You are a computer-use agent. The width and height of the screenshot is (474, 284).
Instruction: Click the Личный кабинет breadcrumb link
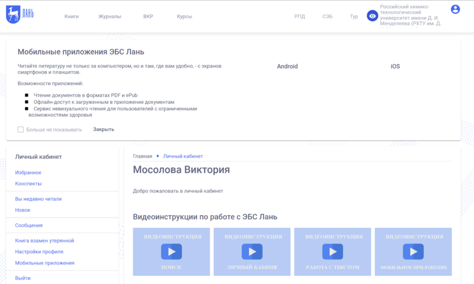coord(183,156)
